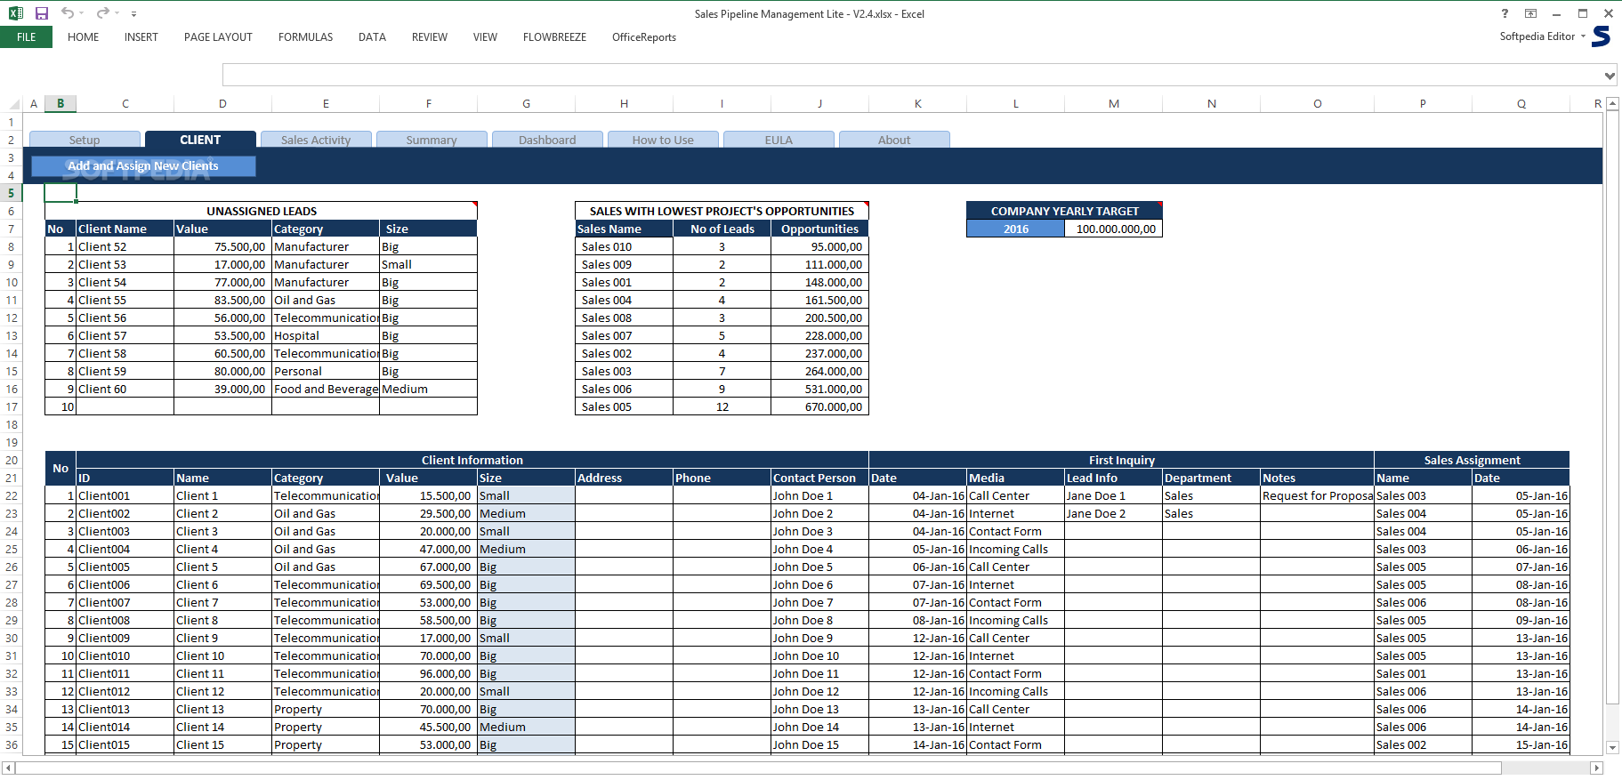
Task: Click Add and Assign New Clients button
Action: click(x=143, y=166)
